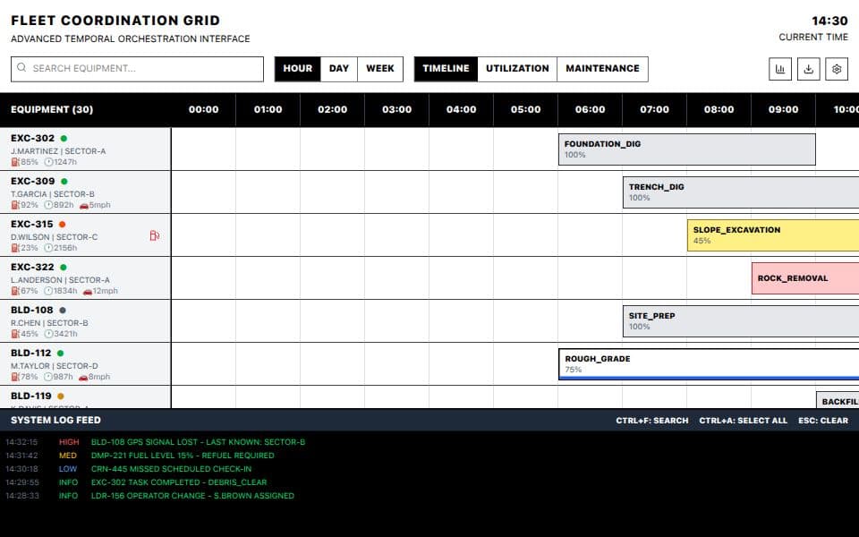Image resolution: width=859 pixels, height=537 pixels.
Task: Toggle the green status dot beside BLD-112
Action: tap(59, 354)
